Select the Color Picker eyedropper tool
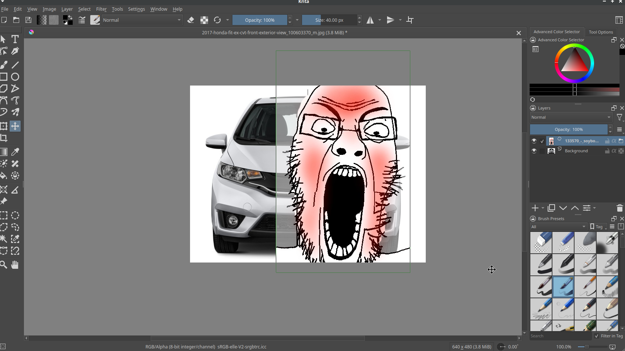Viewport: 625px width, 351px height. (x=15, y=152)
